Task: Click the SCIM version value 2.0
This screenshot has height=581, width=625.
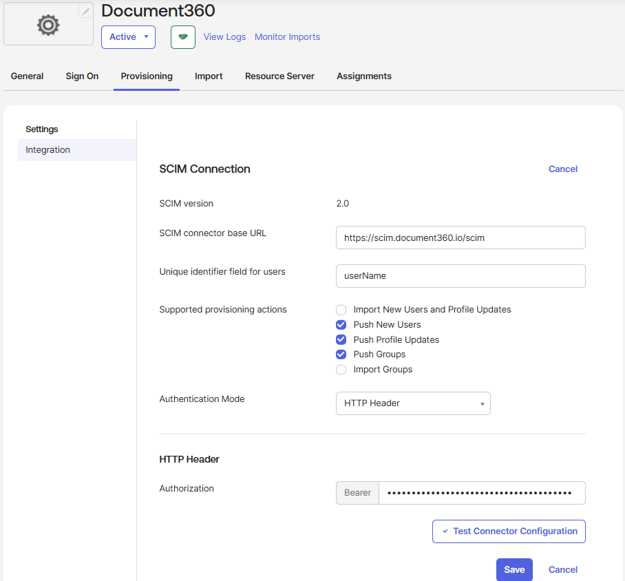Action: (x=342, y=203)
